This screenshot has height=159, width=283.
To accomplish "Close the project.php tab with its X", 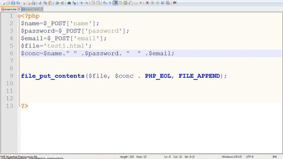I will (19, 9).
